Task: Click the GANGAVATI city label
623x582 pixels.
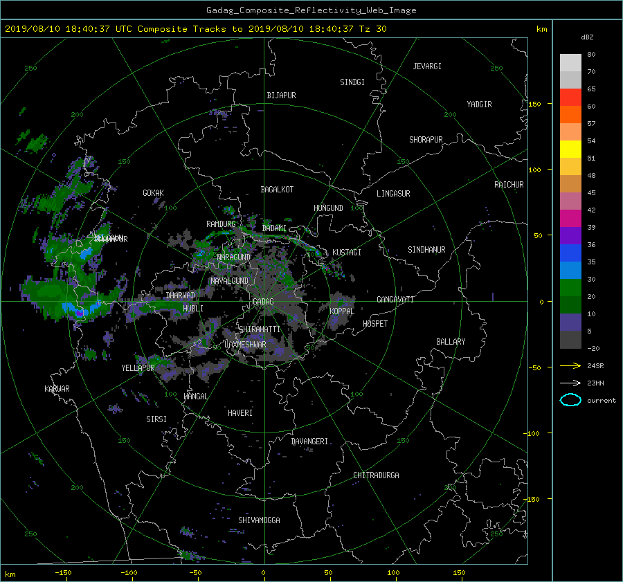Action: coord(395,299)
